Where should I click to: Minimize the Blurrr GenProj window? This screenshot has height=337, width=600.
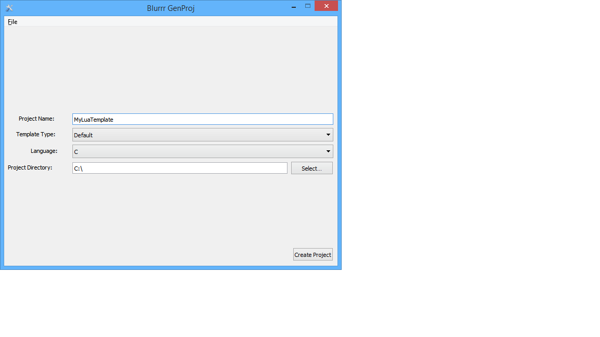[294, 7]
